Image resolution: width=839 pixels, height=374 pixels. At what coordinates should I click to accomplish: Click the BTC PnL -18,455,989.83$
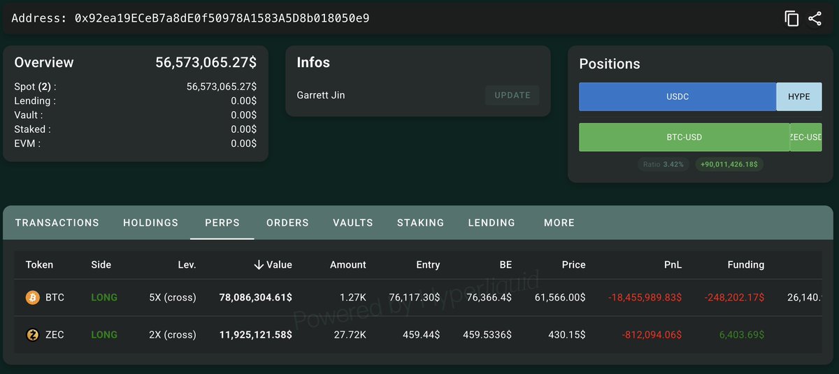click(645, 298)
